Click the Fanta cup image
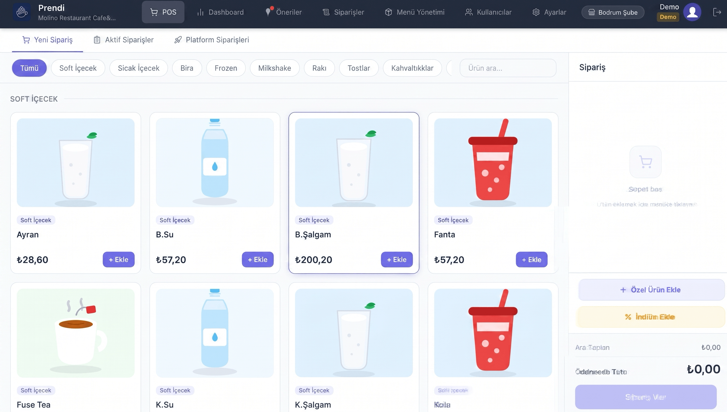 click(493, 163)
